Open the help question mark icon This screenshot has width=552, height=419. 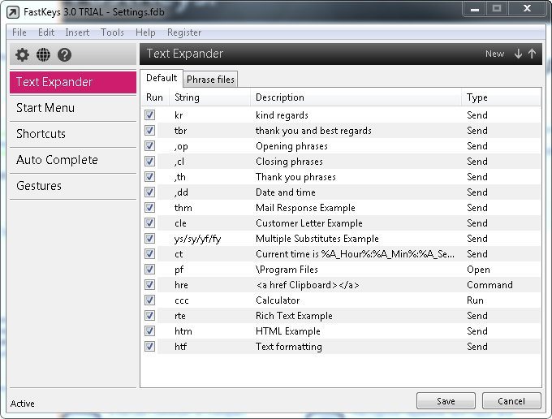tap(64, 55)
